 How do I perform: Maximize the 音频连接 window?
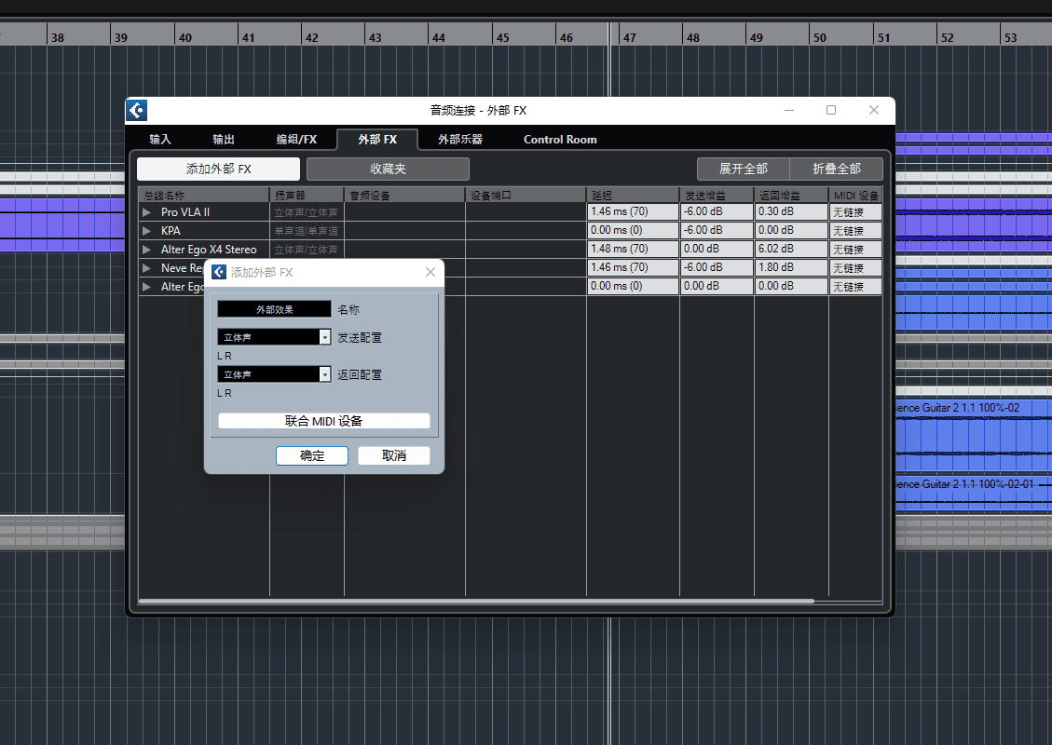click(831, 110)
